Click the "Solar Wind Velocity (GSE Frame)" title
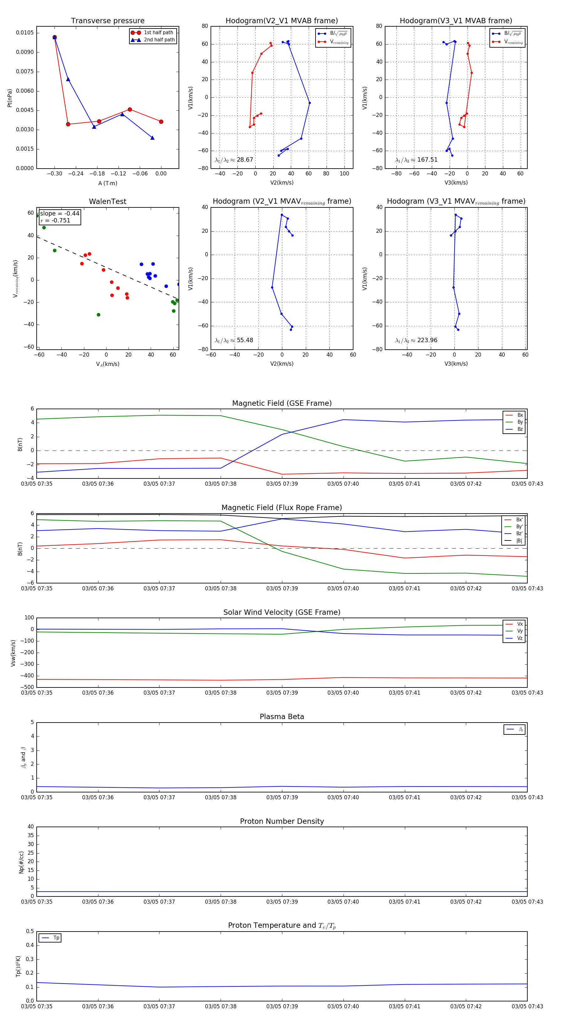The image size is (564, 1034). click(282, 612)
